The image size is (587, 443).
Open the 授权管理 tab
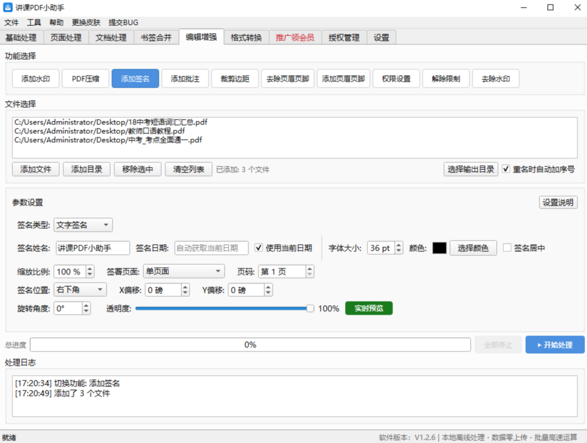pos(344,37)
